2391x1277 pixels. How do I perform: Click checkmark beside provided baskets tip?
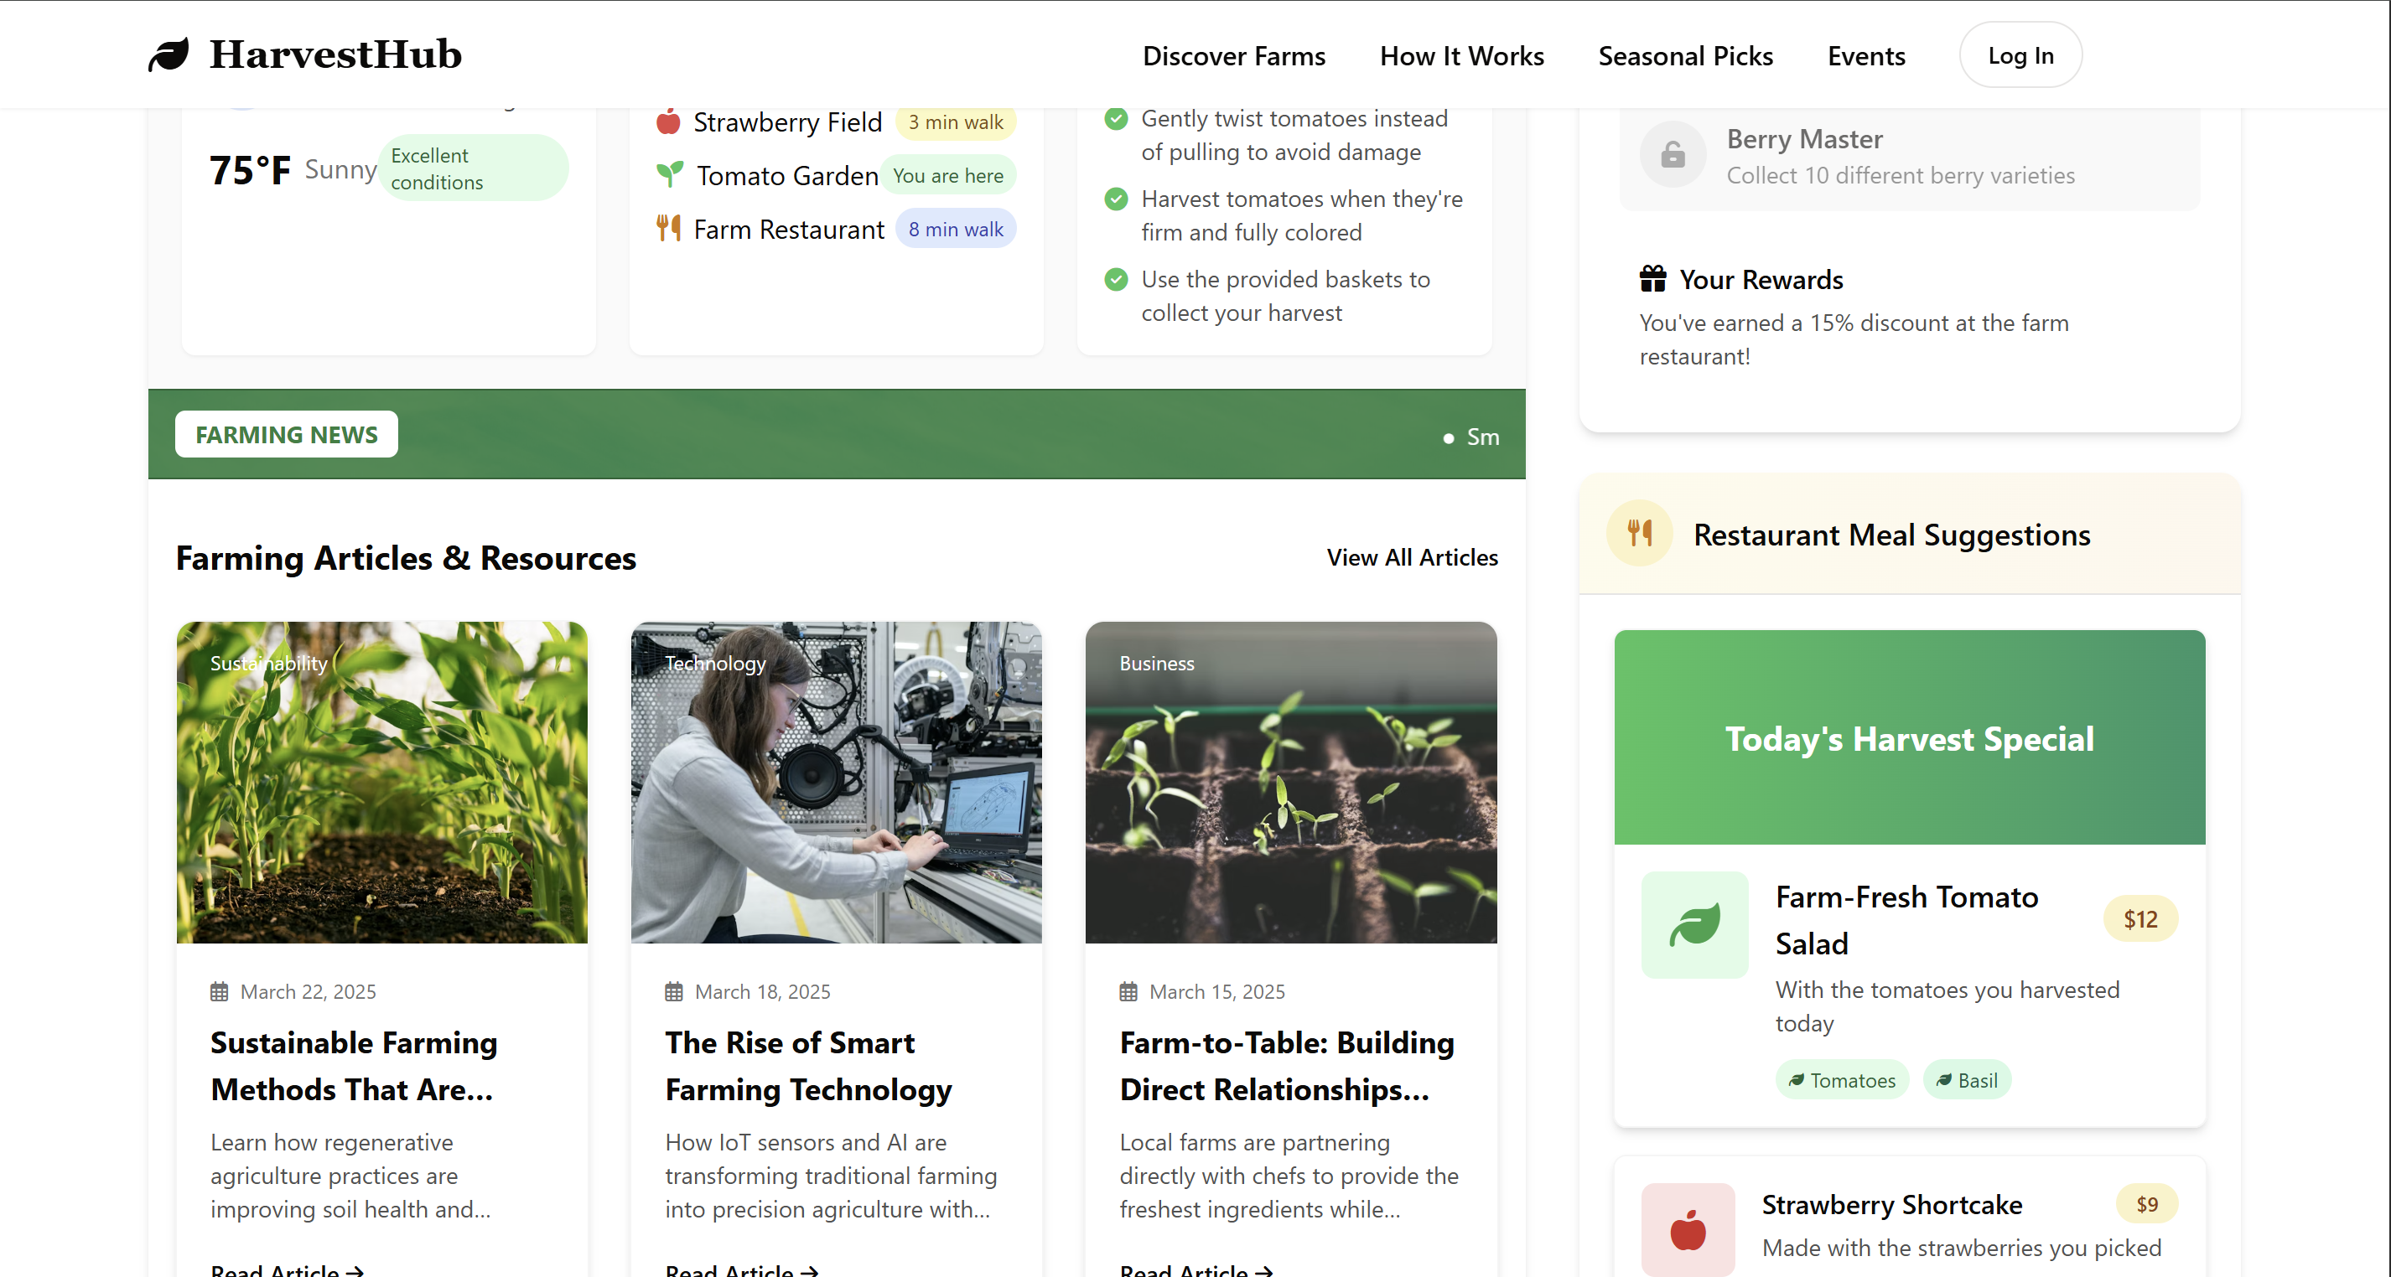click(x=1116, y=280)
